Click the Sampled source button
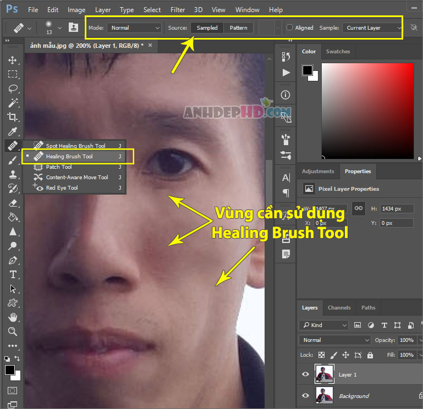 [x=207, y=28]
